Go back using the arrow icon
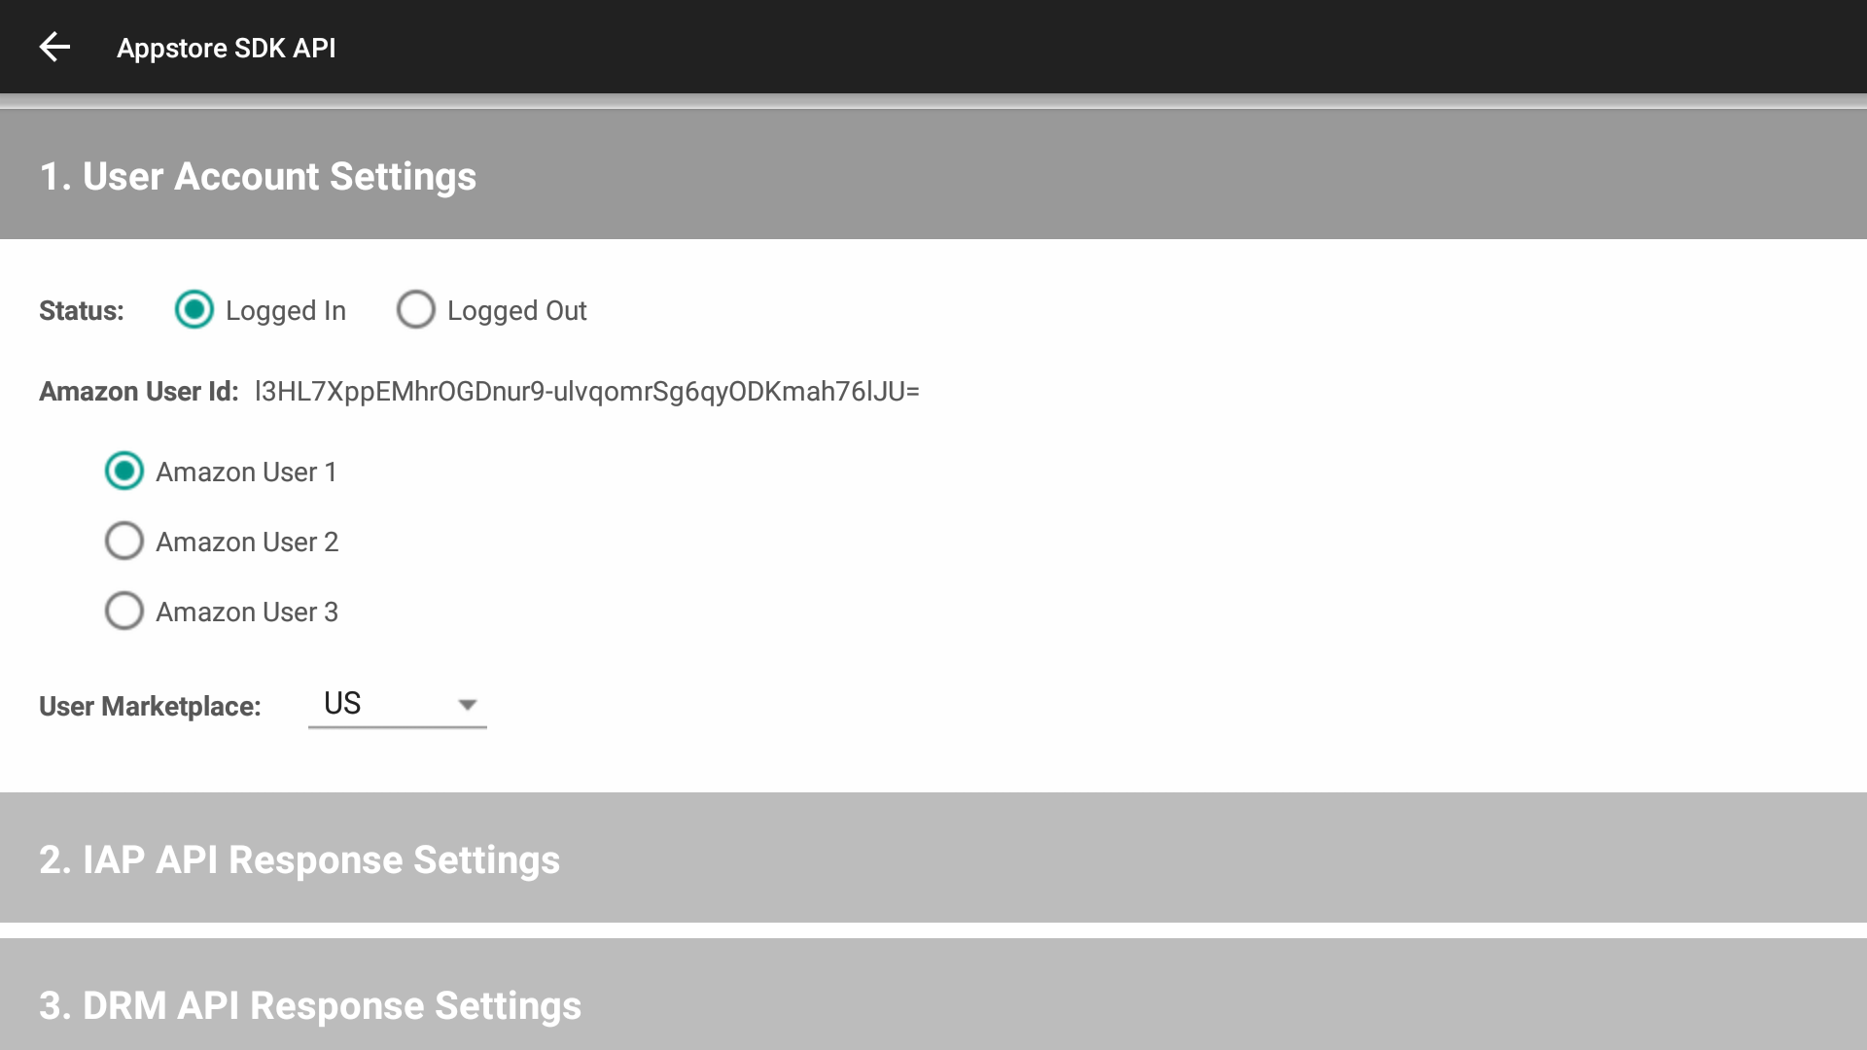1867x1050 pixels. (54, 47)
